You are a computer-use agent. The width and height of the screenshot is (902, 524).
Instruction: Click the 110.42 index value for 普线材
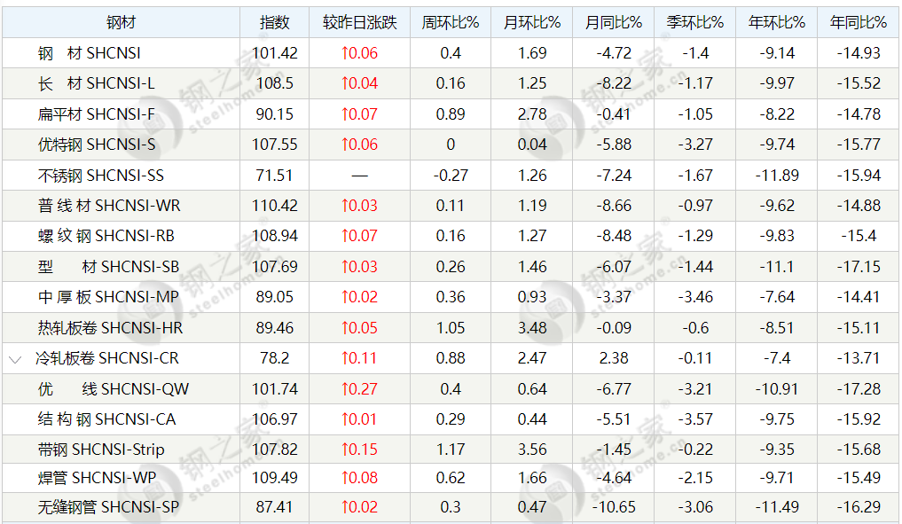[x=275, y=206]
